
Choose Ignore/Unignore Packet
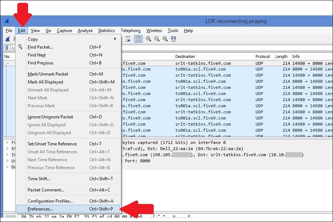click(68, 117)
